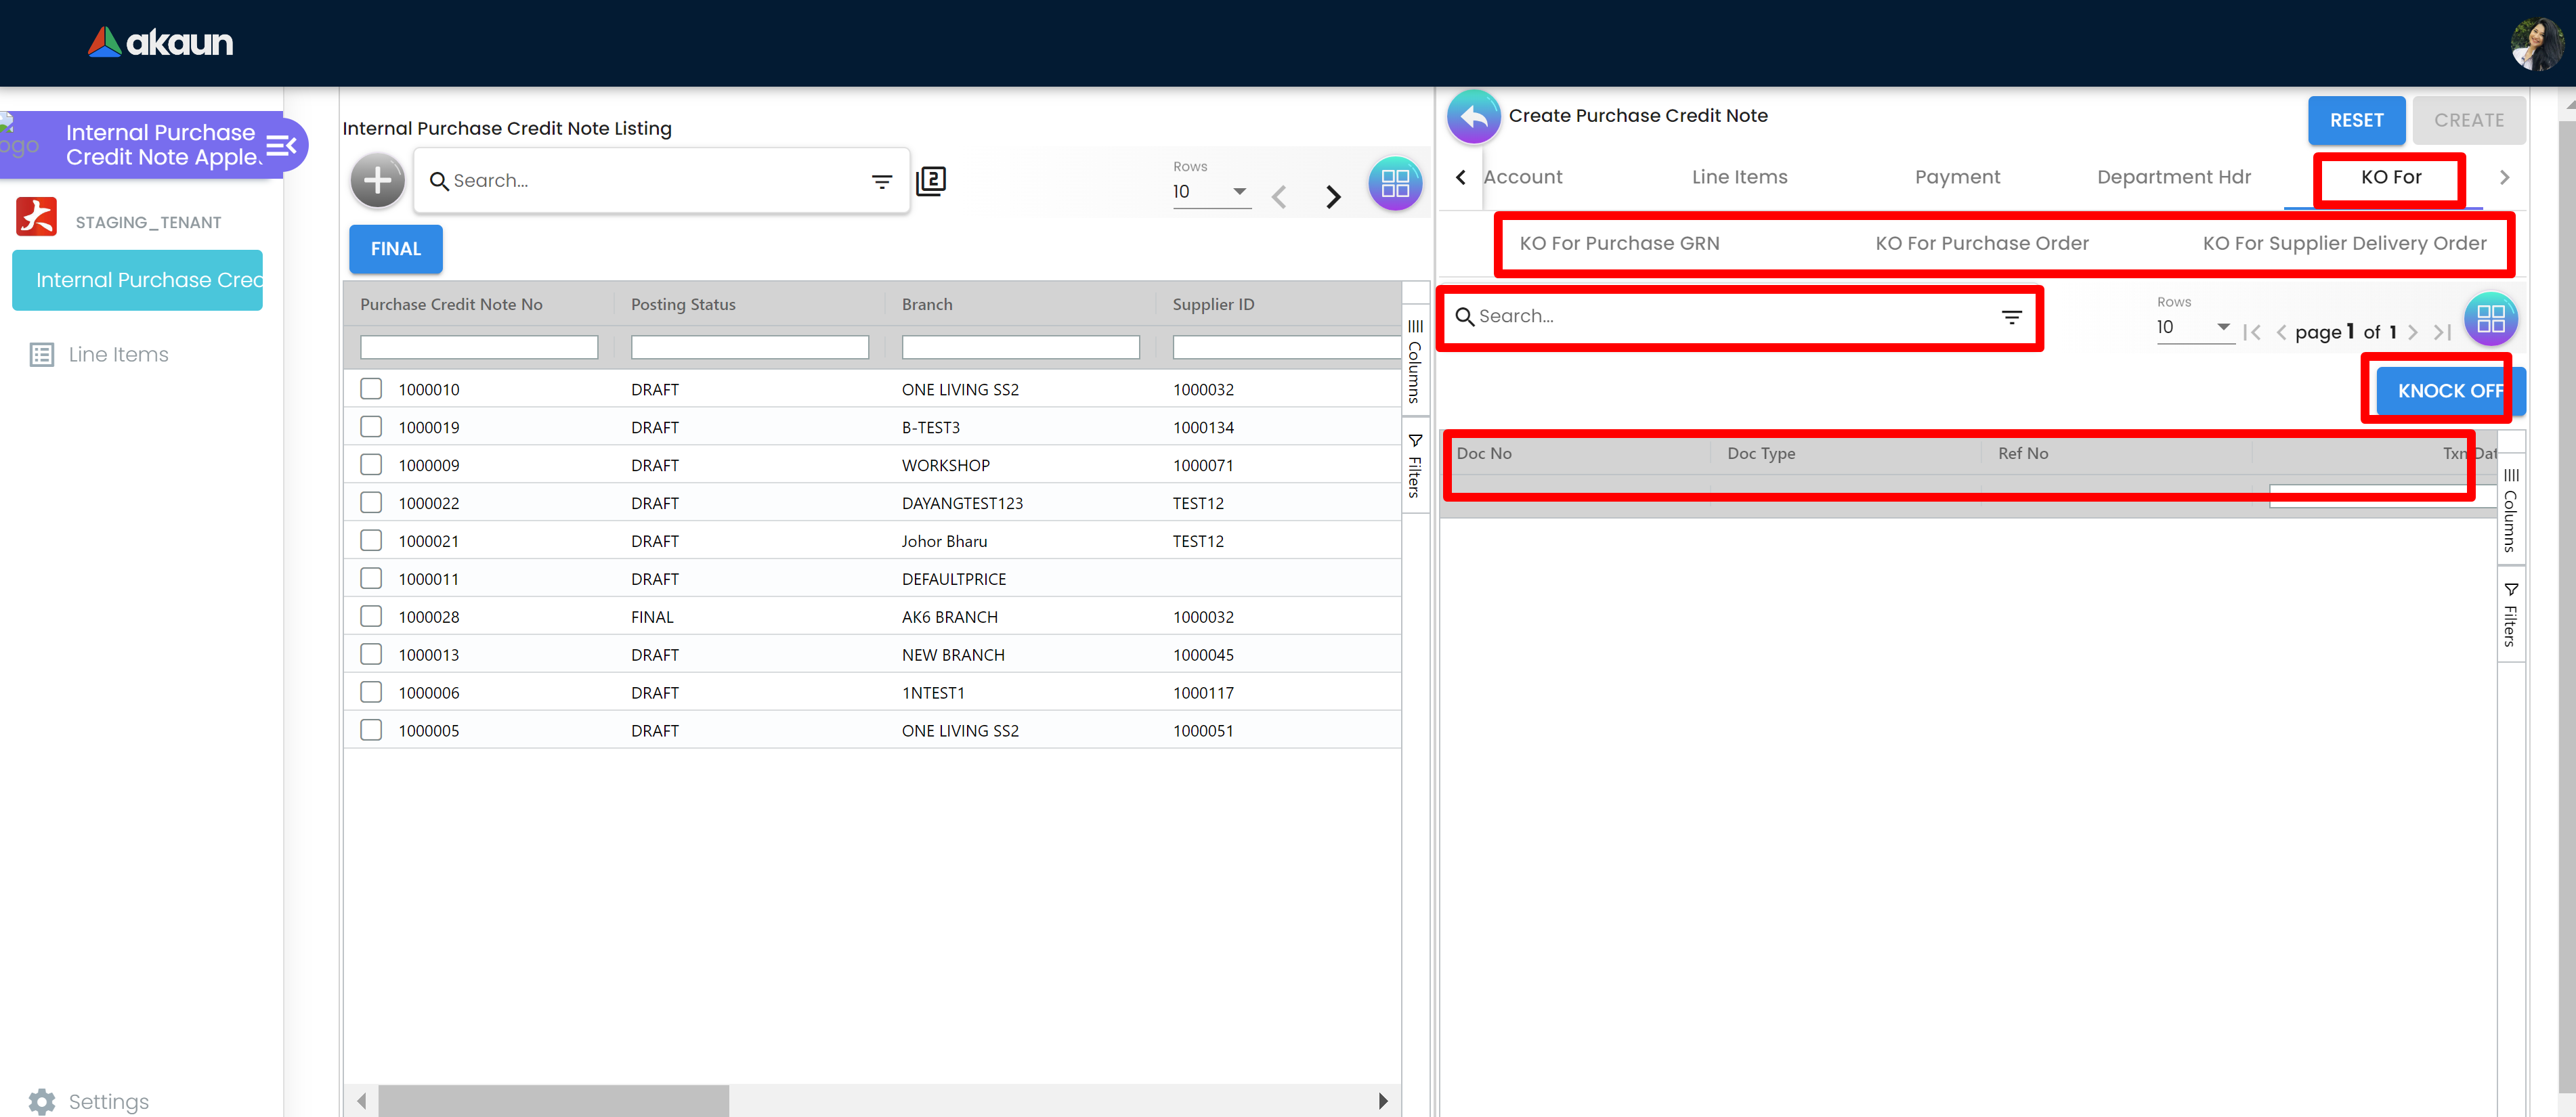Open knock-off search filter options icon
This screenshot has height=1117, width=2576.
[2011, 317]
